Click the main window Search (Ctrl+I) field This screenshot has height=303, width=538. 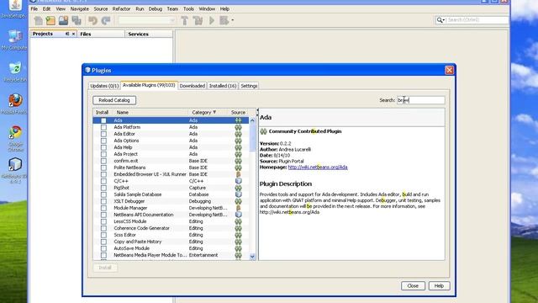477,20
